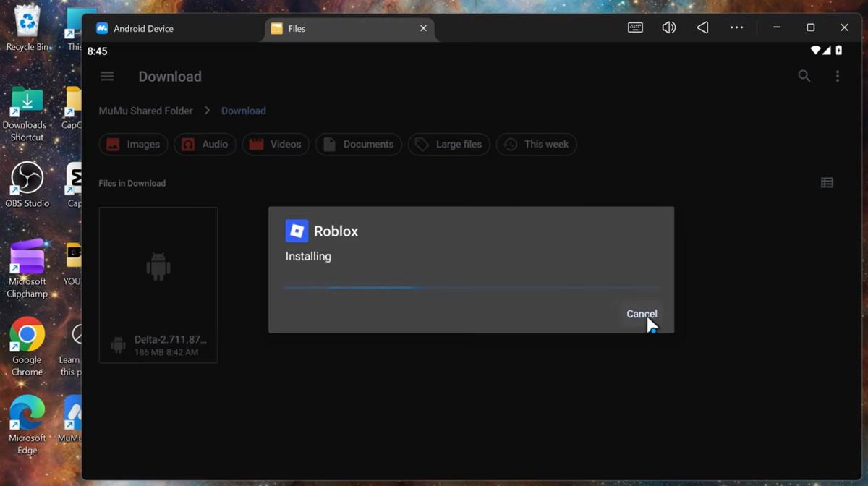The height and width of the screenshot is (486, 868).
Task: Minimize the MuMu emulator window
Action: click(777, 27)
